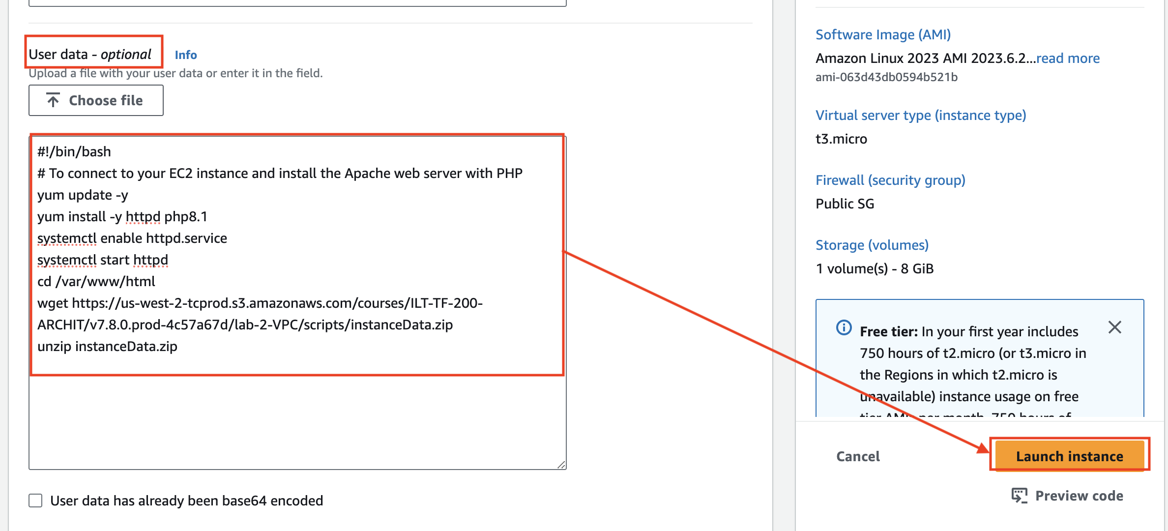Dismiss the Free tier notice with X
Screen dimensions: 1168x531
1114,327
